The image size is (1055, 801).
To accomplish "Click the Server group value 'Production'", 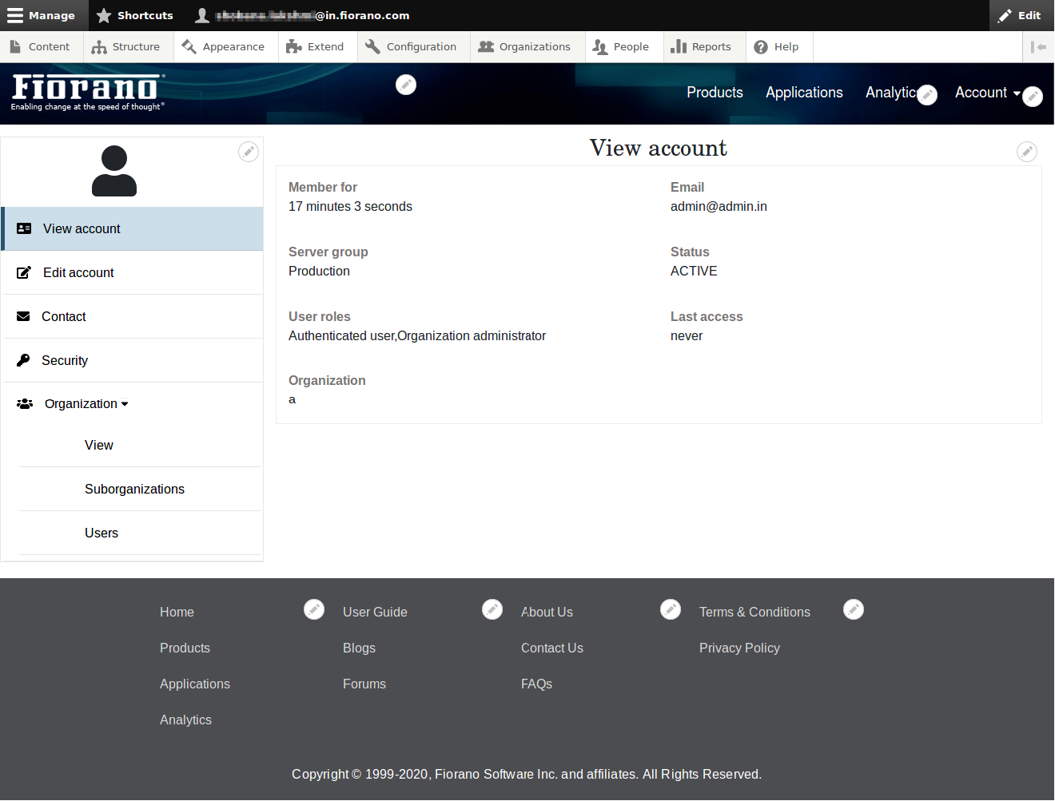I will click(x=319, y=272).
